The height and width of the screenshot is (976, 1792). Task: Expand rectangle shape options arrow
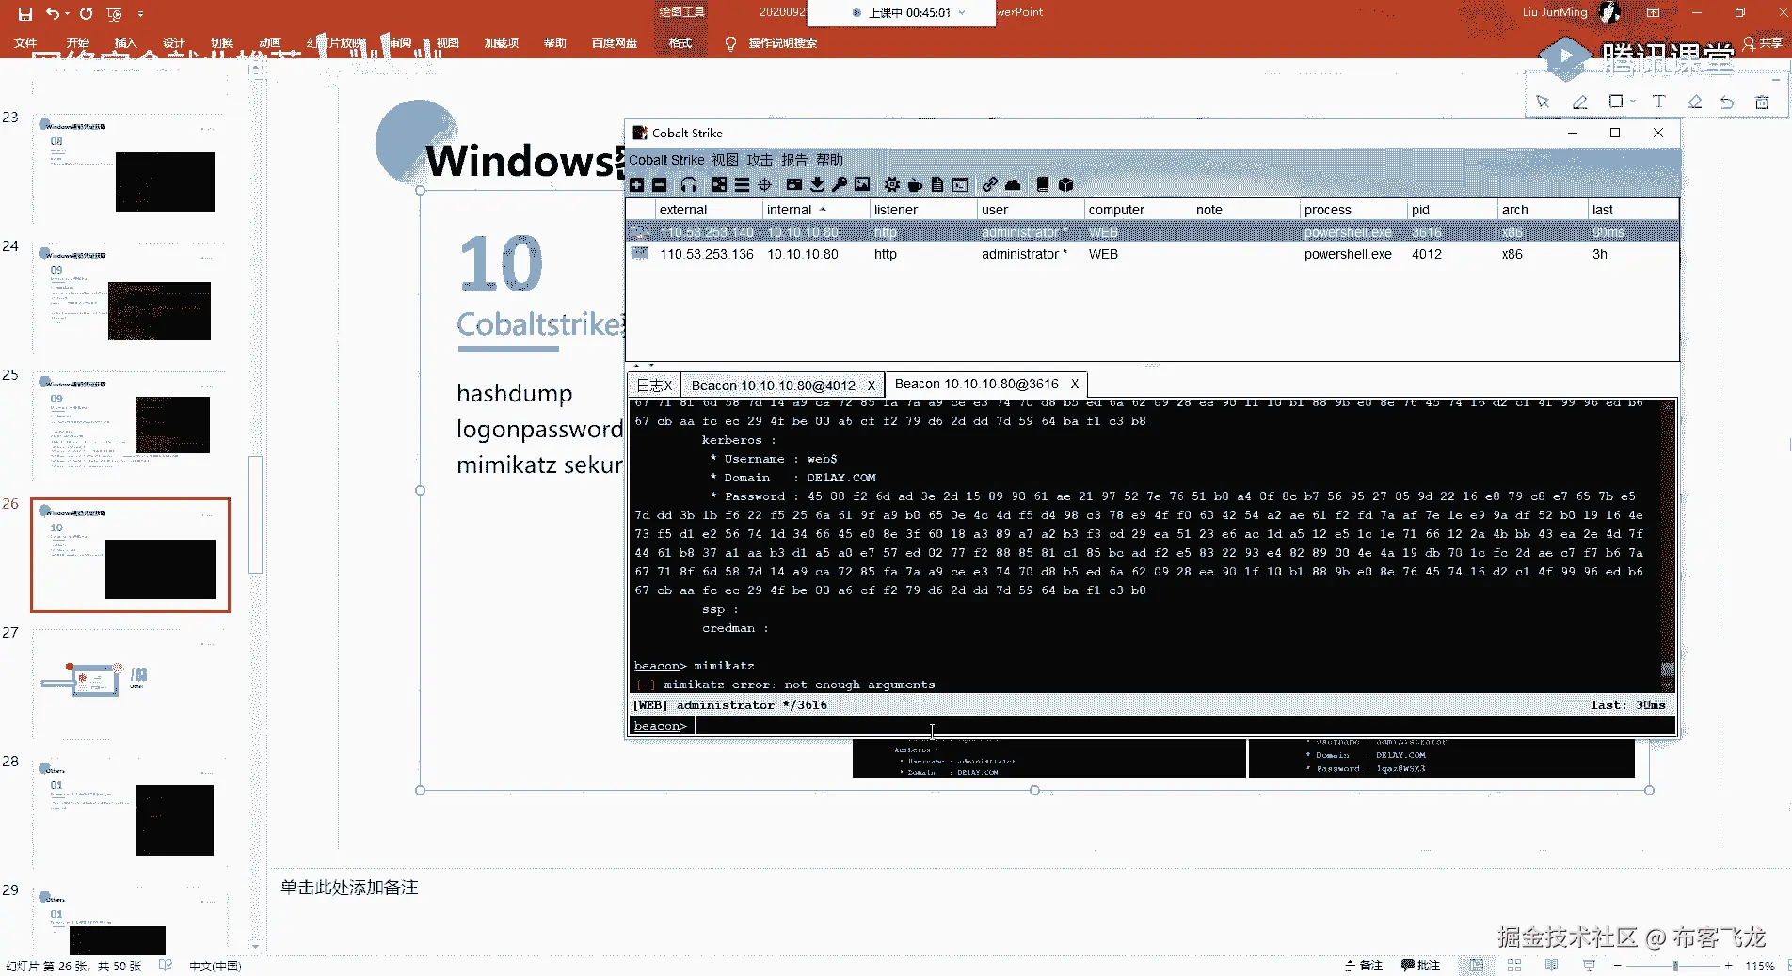pos(1633,102)
